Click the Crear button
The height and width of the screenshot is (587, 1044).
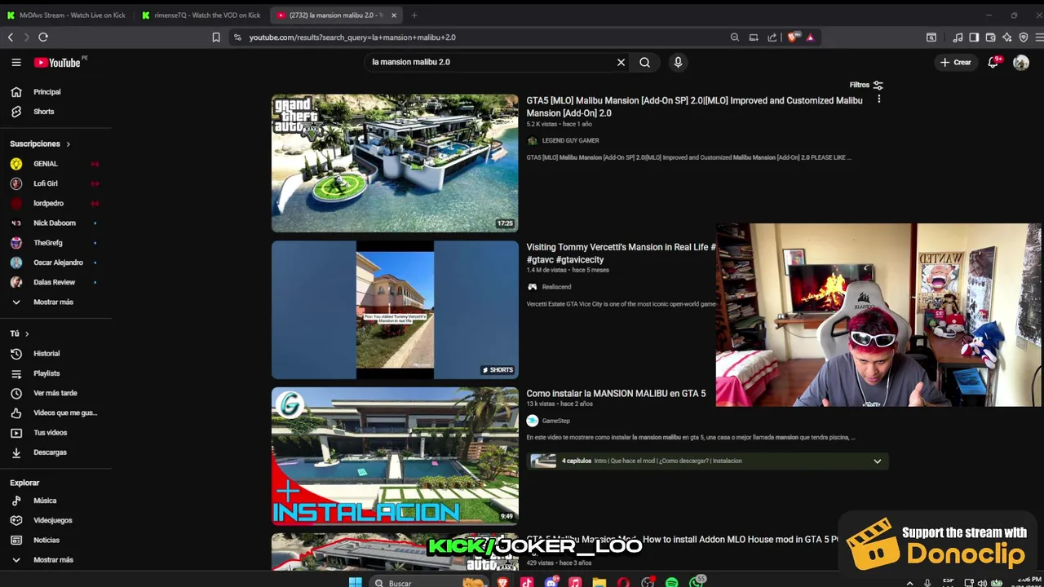956,62
